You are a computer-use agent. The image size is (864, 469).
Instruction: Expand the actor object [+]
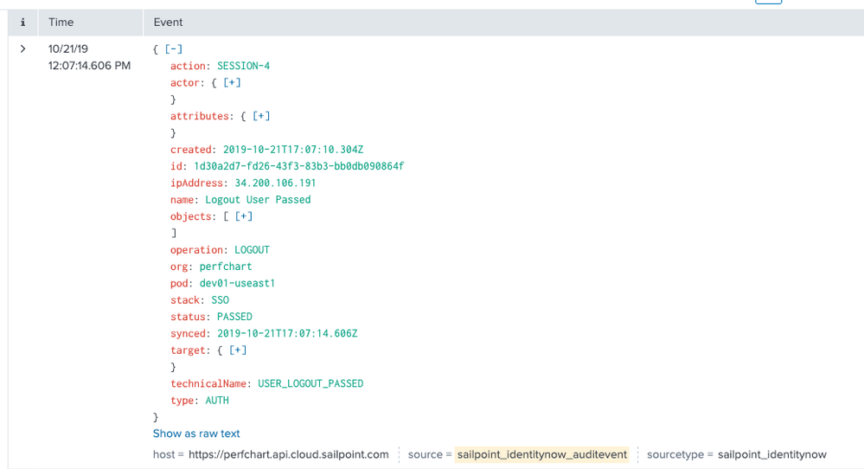tap(232, 83)
